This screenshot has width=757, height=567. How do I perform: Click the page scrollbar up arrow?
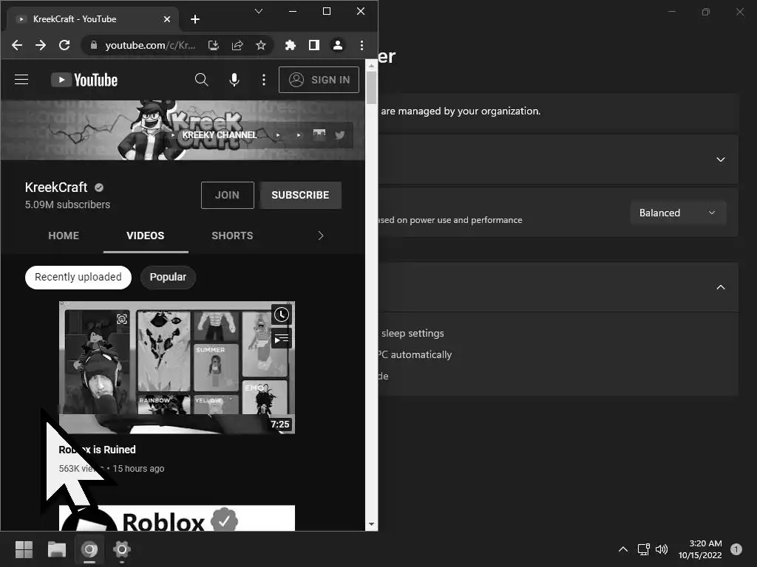pyautogui.click(x=371, y=66)
